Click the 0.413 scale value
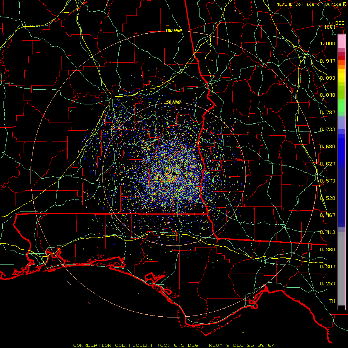Viewport: 348px width, 348px height. 328,232
